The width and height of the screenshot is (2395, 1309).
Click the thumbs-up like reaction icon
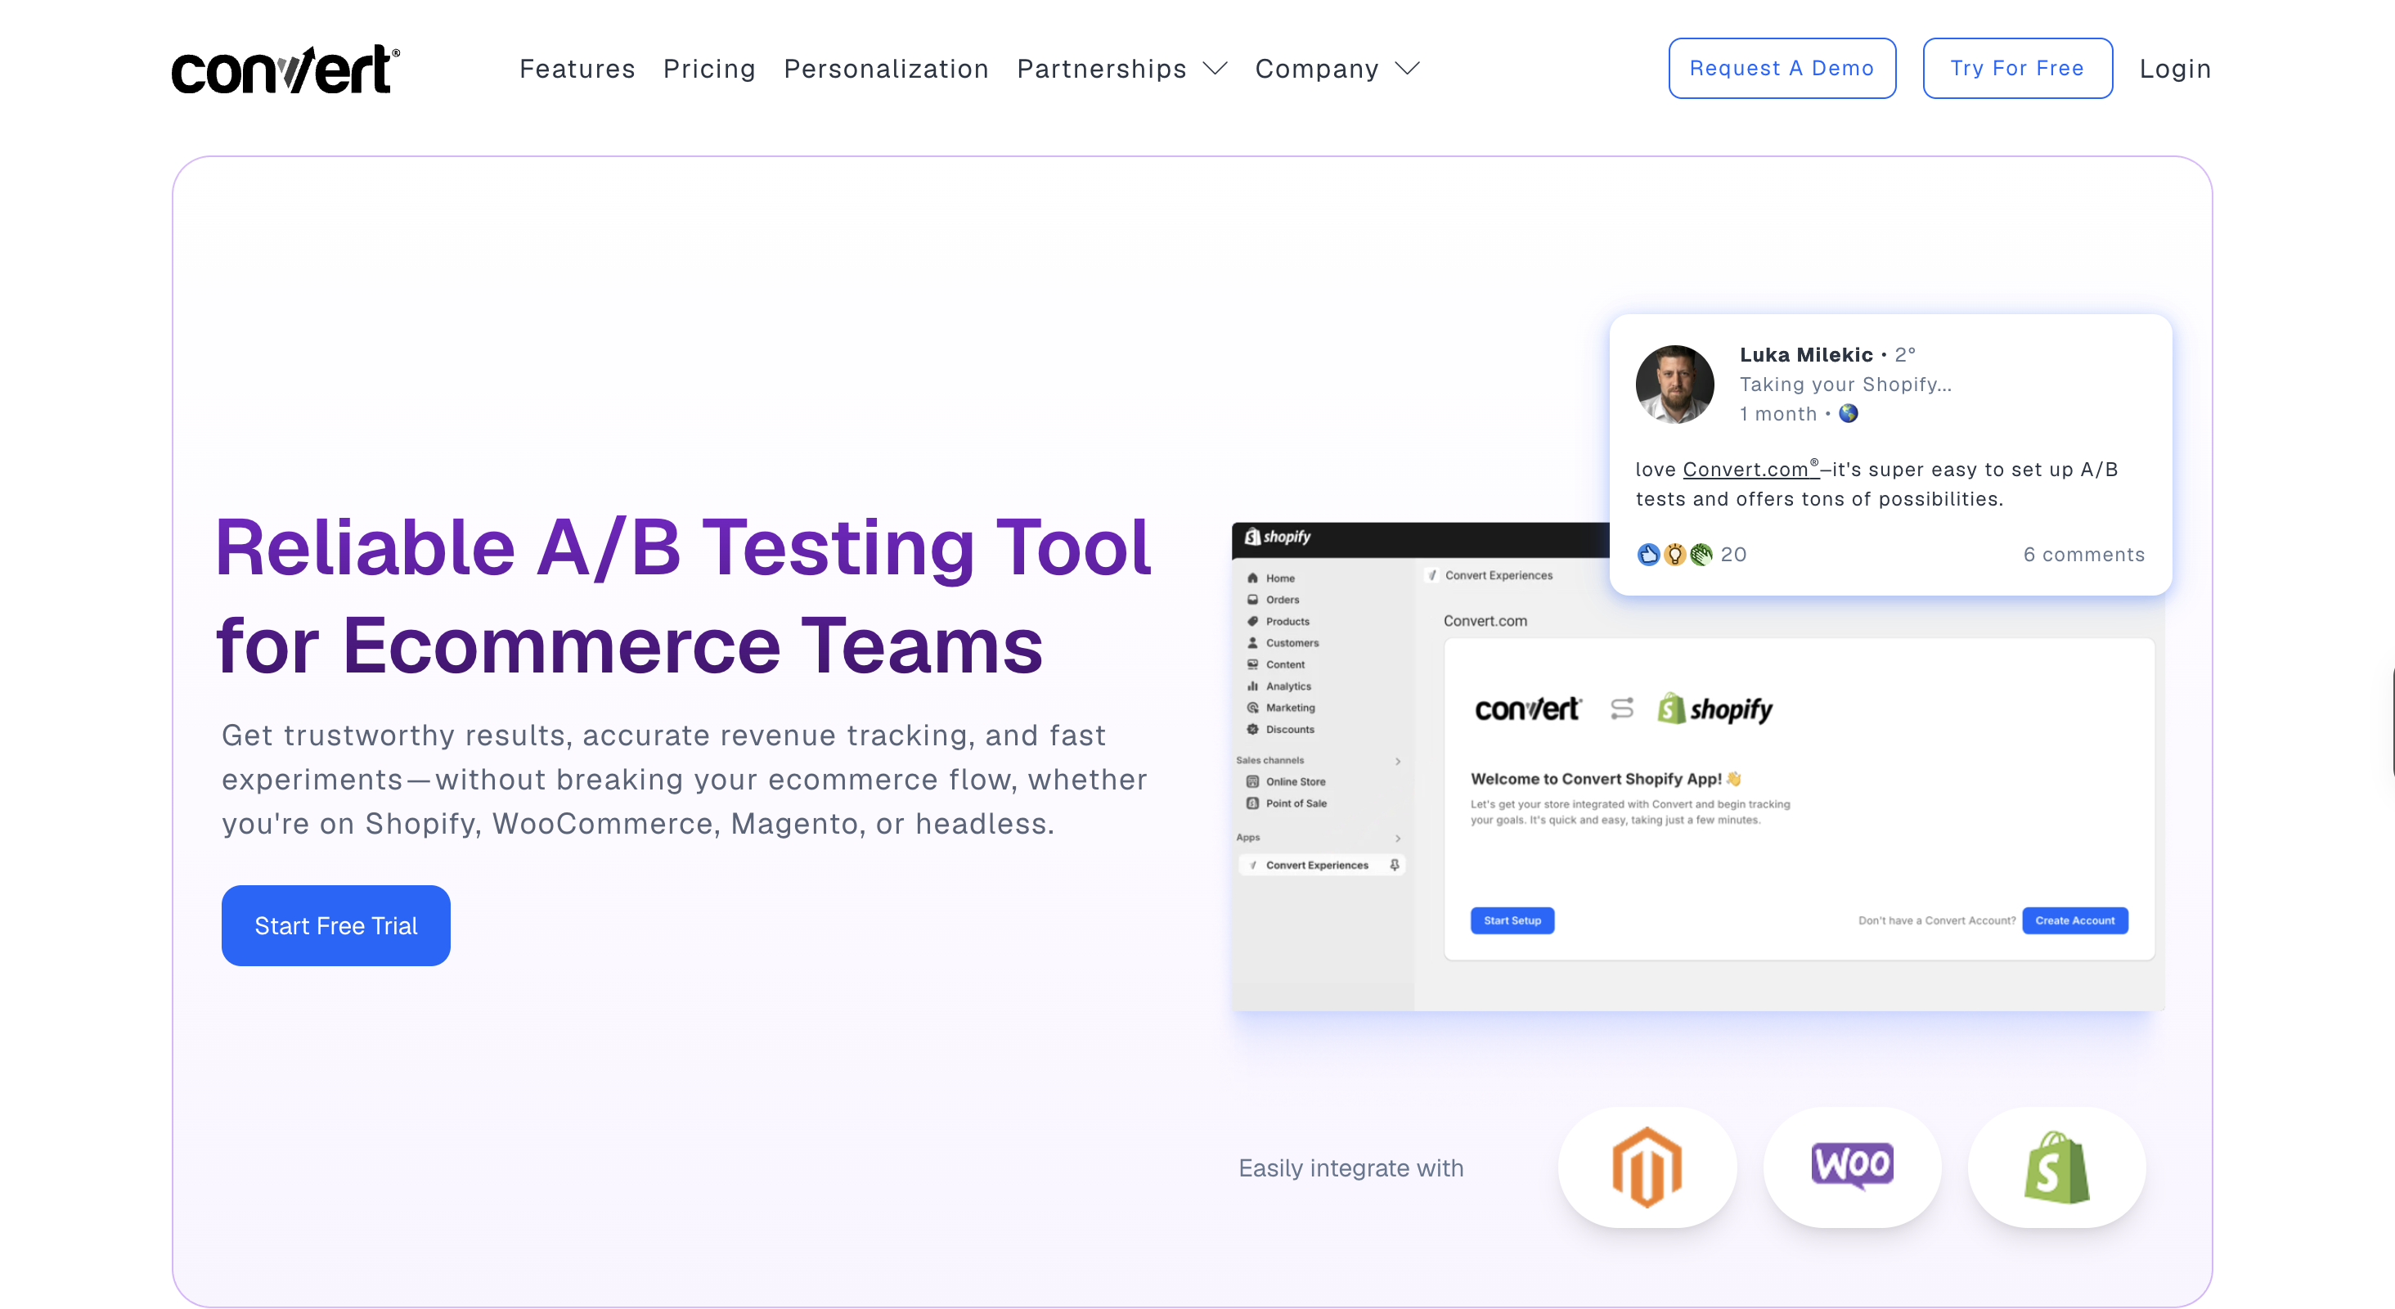pos(1647,554)
